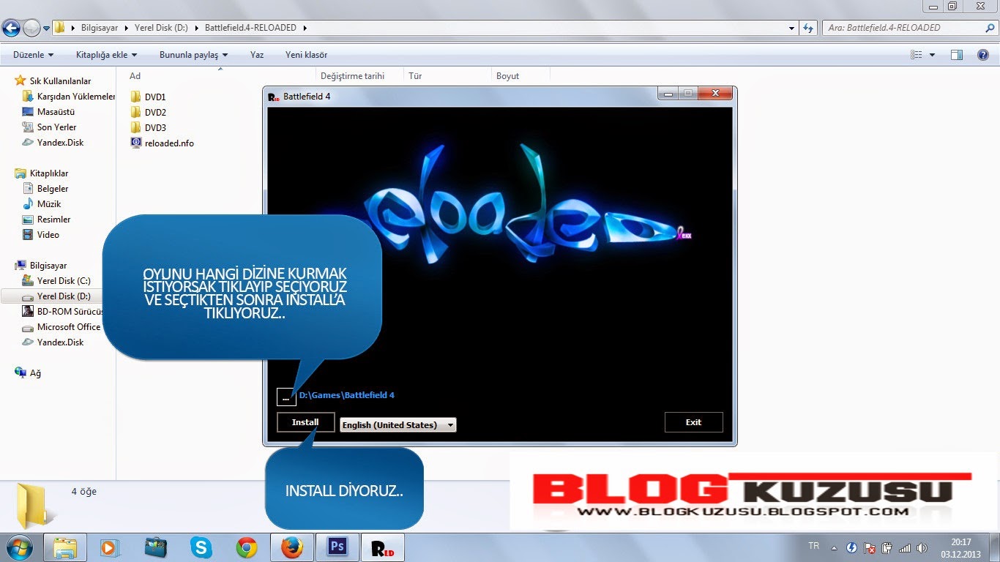Viewport: 1000px width, 562px height.
Task: Open the Düzenle menu
Action: [33, 55]
